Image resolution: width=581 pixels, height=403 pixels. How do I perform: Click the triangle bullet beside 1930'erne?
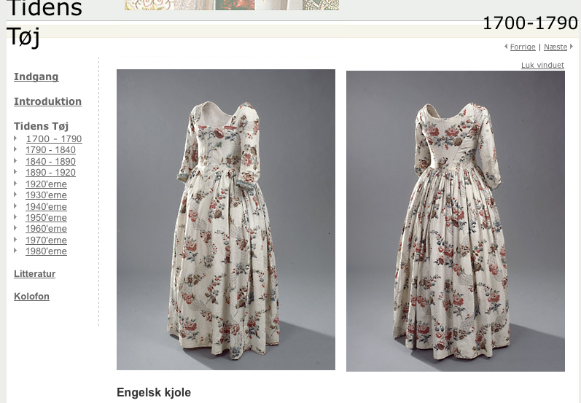tap(15, 195)
